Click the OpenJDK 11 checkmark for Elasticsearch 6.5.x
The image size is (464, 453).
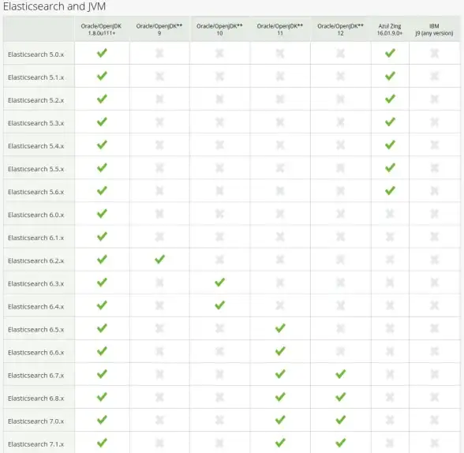click(280, 328)
